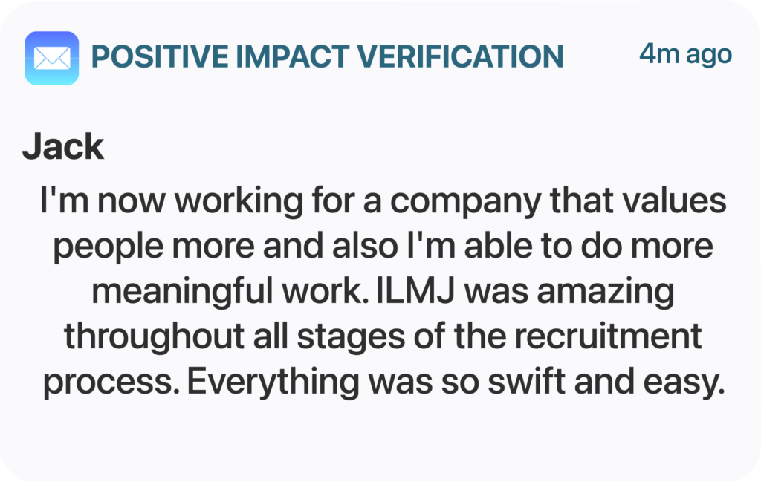The height and width of the screenshot is (482, 761).
Task: Click the word 'ILMJ' in the message
Action: coord(415,290)
